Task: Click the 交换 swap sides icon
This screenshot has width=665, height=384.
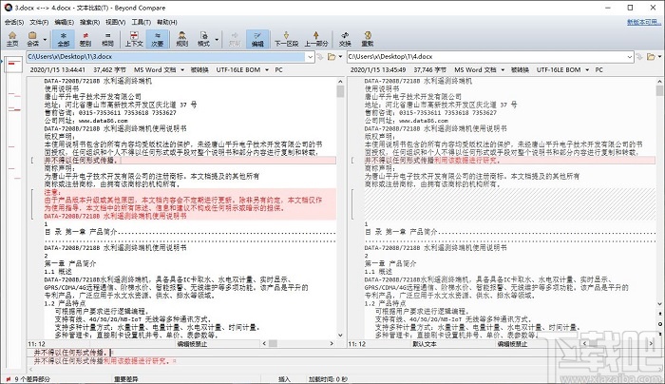Action: (345, 39)
